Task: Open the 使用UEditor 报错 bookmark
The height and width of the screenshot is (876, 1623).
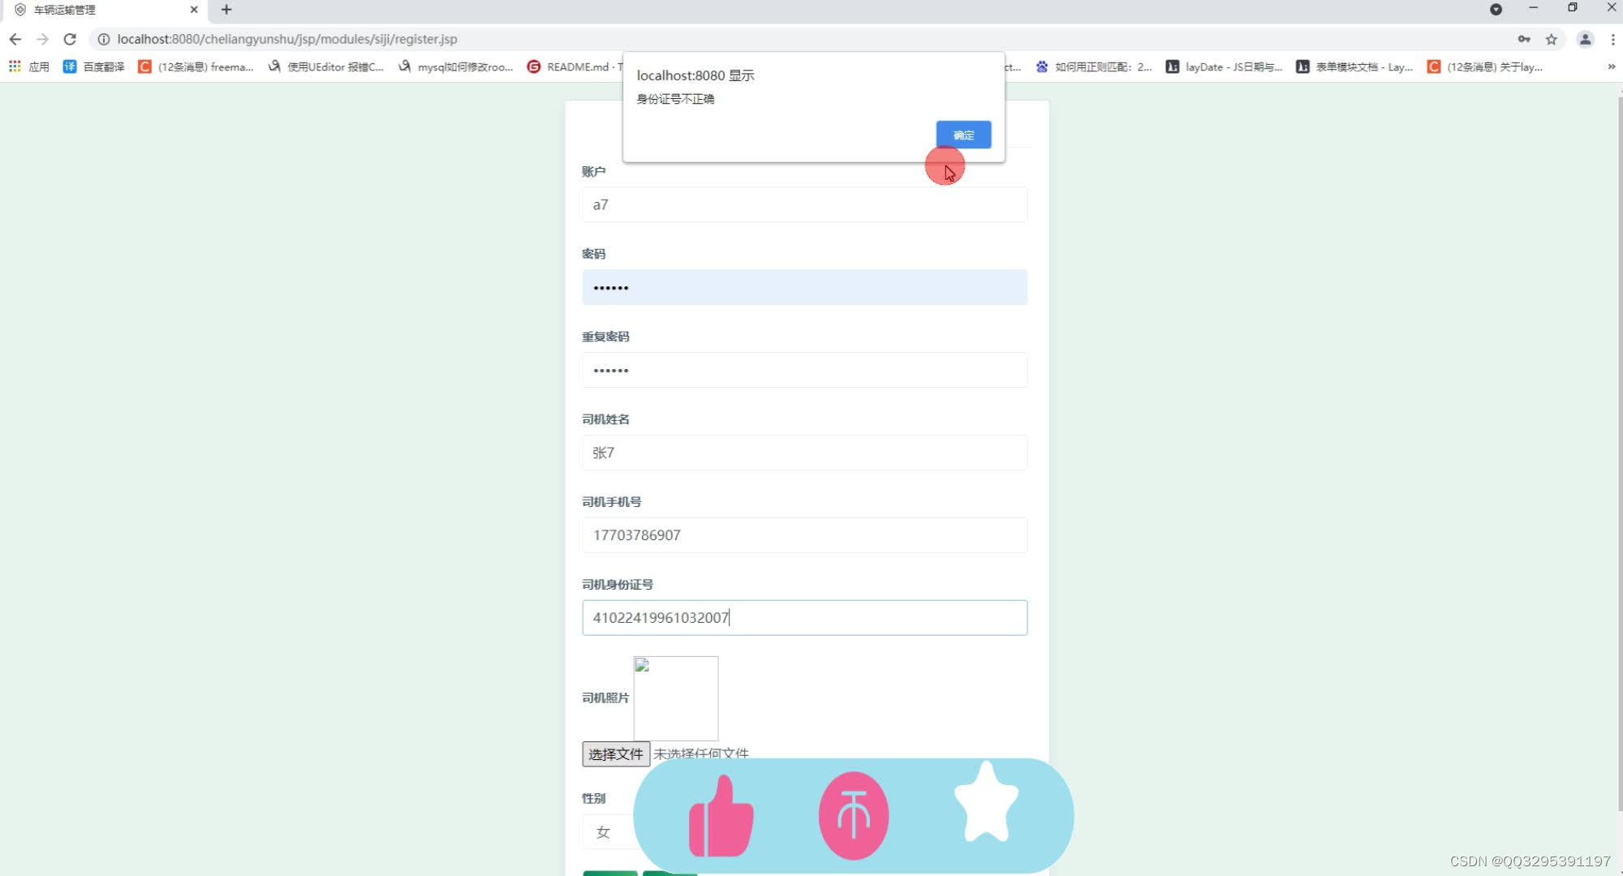Action: pyautogui.click(x=325, y=67)
